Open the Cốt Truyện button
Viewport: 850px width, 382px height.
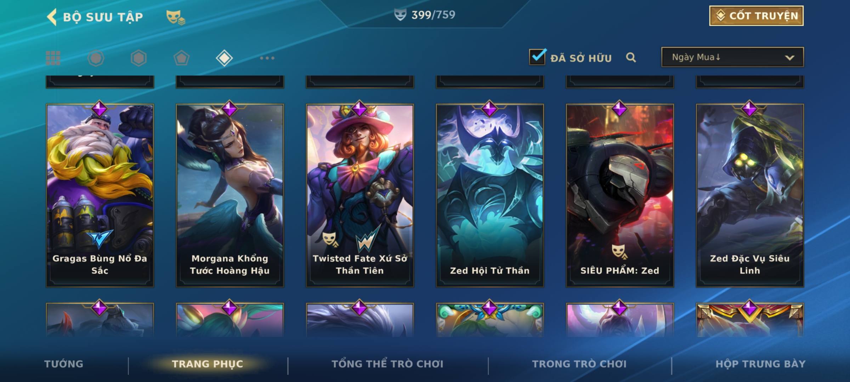(756, 16)
